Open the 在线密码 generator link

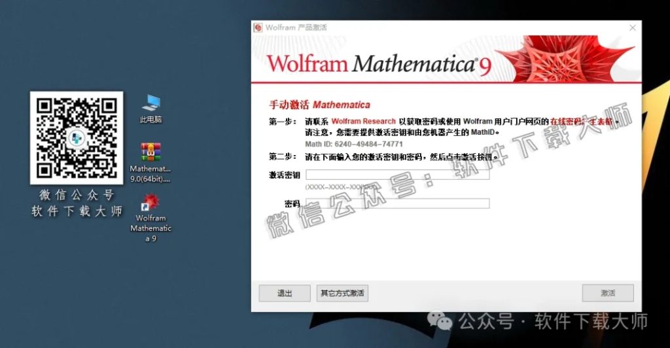click(x=582, y=121)
